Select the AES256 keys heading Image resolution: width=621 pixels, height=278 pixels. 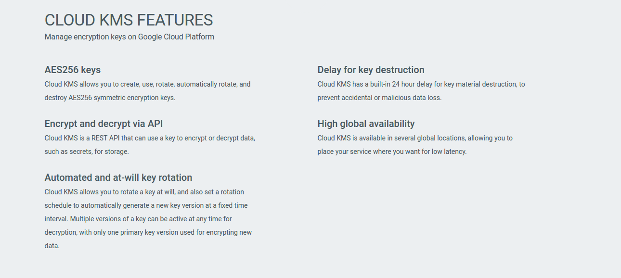click(73, 70)
